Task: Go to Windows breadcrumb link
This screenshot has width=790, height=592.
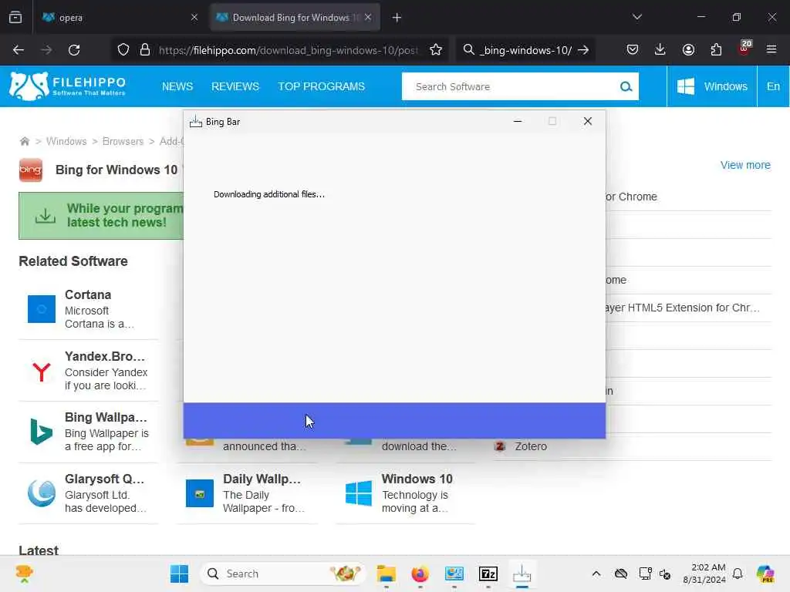Action: click(x=66, y=142)
